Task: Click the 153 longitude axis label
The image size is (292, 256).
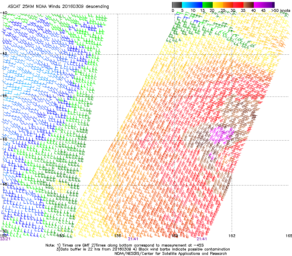Action: click(60, 236)
